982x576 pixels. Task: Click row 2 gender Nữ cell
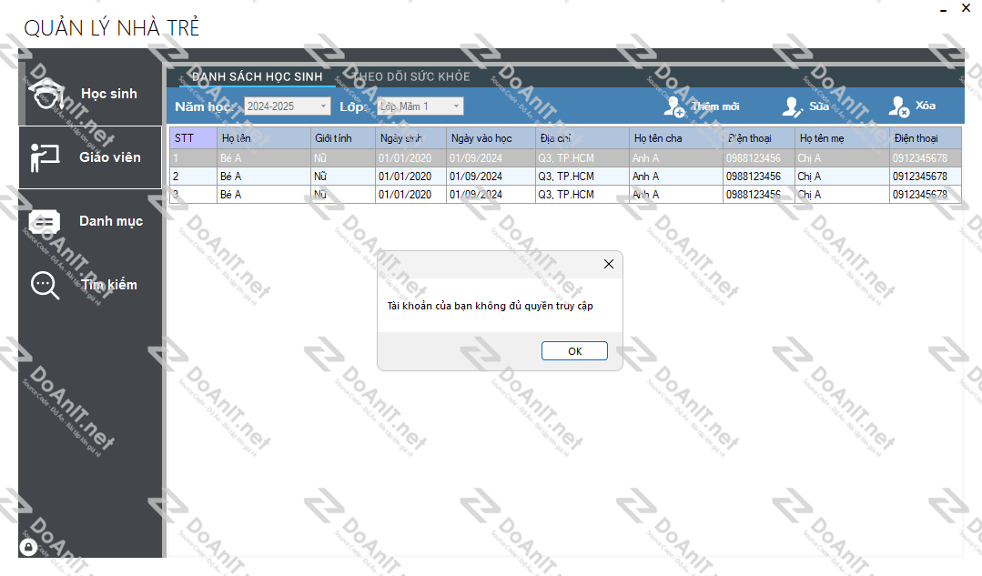342,177
